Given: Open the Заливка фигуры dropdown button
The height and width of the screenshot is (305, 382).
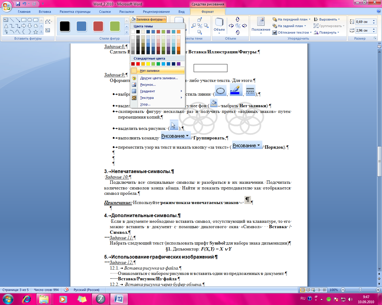Looking at the screenshot, I should point(148,19).
